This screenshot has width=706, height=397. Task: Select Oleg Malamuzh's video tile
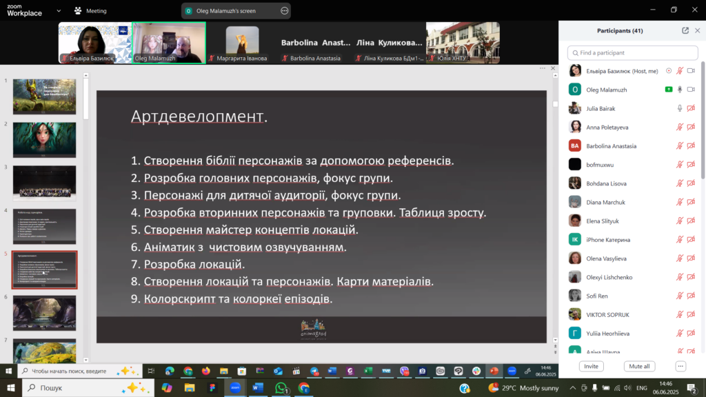point(169,43)
